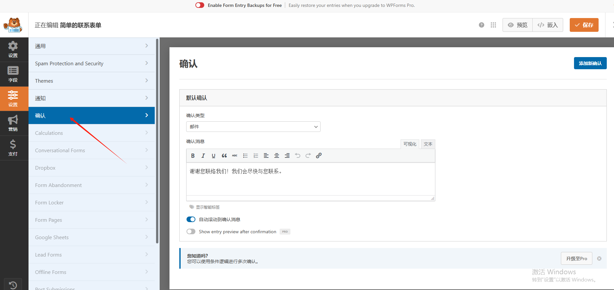The height and width of the screenshot is (290, 614).
Task: Click the smart tags tag icon
Action: tap(192, 207)
